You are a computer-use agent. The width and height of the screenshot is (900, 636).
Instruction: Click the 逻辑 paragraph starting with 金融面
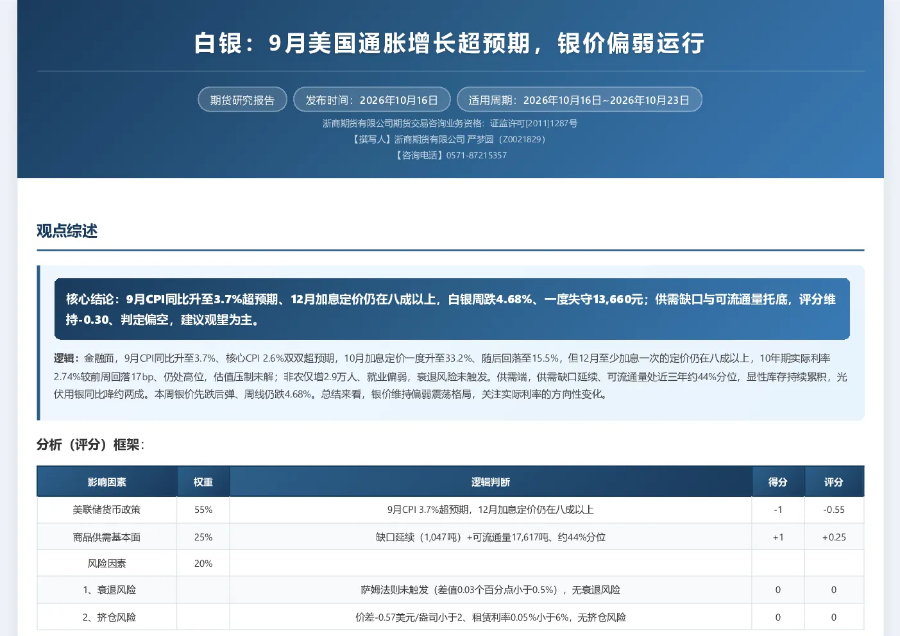452,376
